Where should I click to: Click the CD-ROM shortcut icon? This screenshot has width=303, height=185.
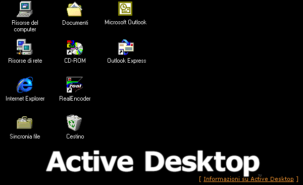click(x=75, y=48)
